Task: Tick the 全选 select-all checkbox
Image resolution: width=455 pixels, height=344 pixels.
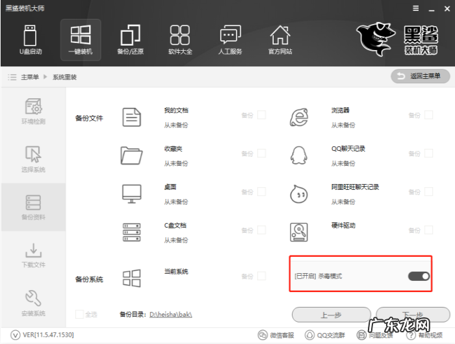Action: 79,314
